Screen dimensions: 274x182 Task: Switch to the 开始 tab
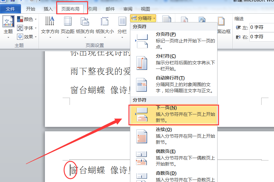tap(31, 9)
